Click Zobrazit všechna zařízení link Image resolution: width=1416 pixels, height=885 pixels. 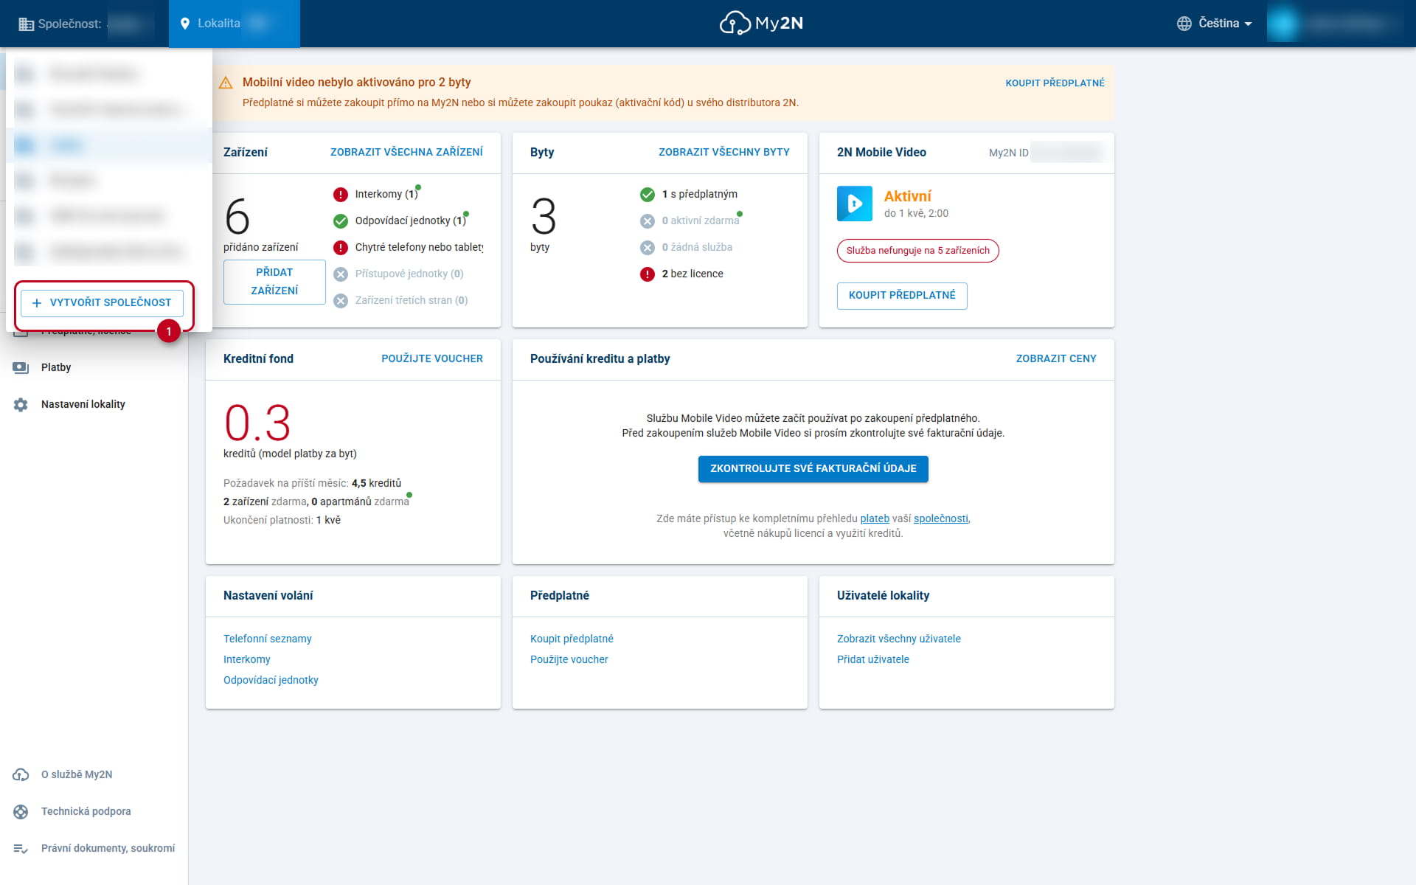pos(406,152)
